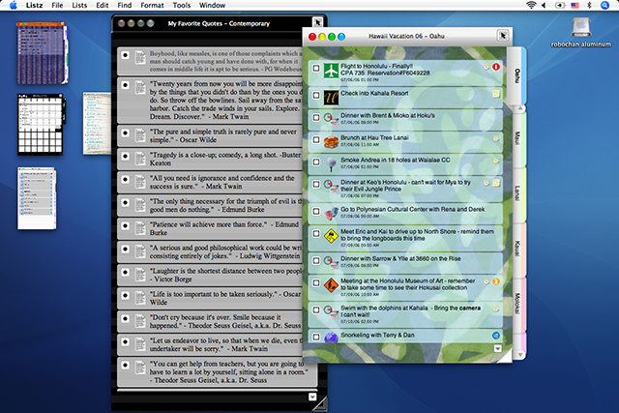Viewport: 619px width, 413px height.
Task: Click the blue-row list thumbnail on desktop
Action: [37, 198]
